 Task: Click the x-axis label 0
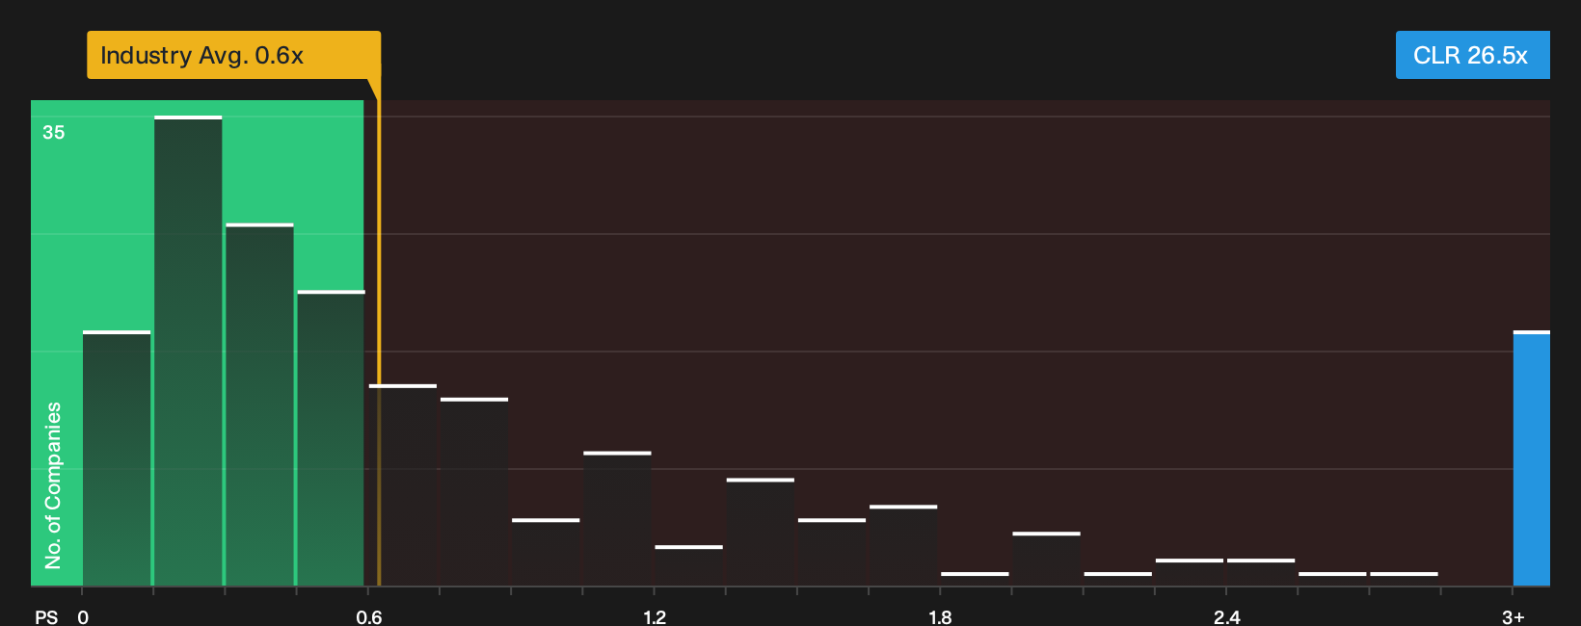[x=83, y=616]
